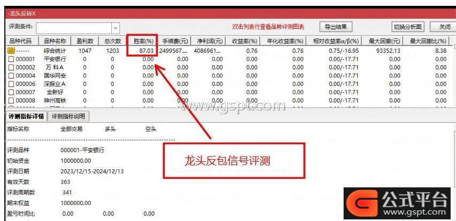Sort by the 胜率(%) column header
This screenshot has width=456, height=221.
tap(142, 41)
